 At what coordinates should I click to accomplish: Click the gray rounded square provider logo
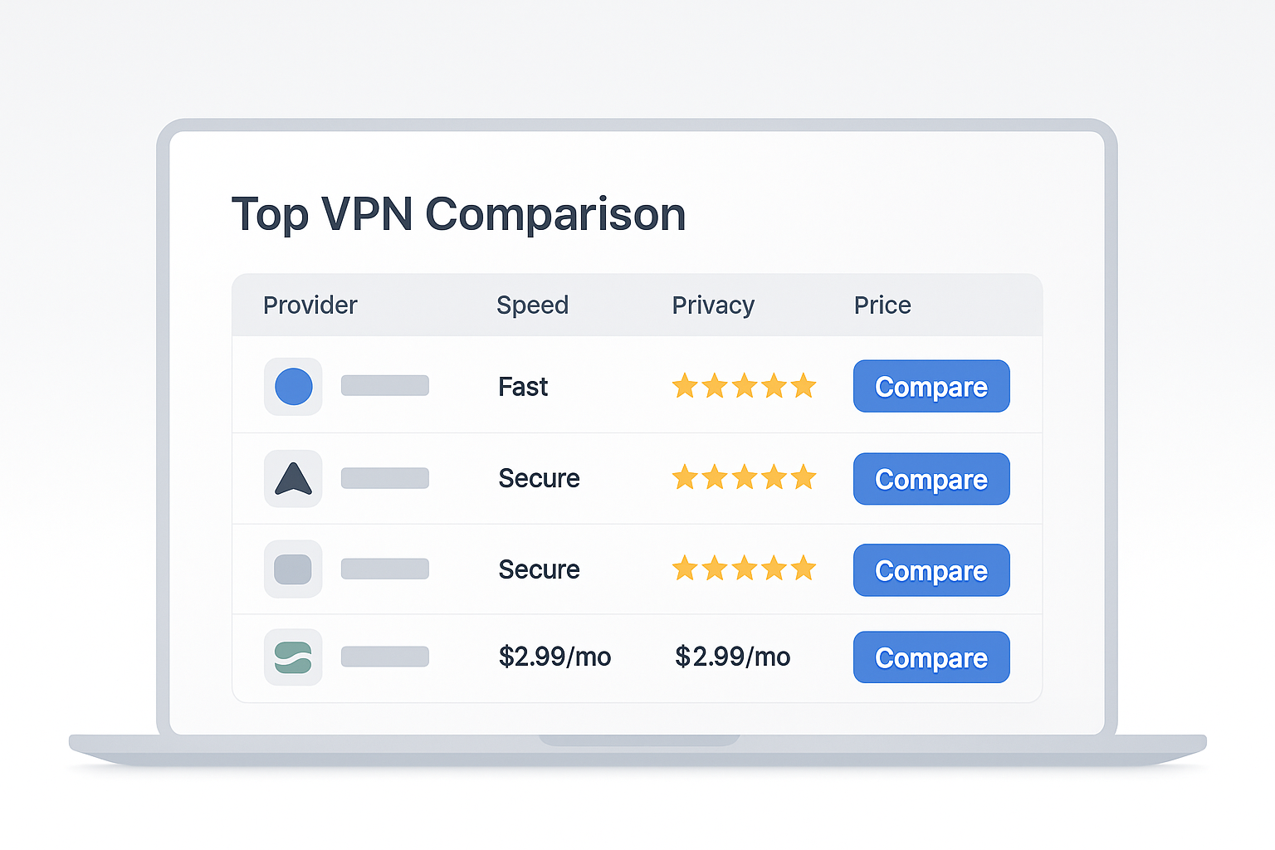pos(293,569)
